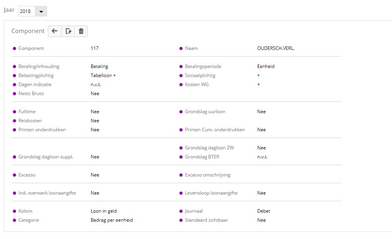Click the Grondslag uurloon label

[205, 112]
